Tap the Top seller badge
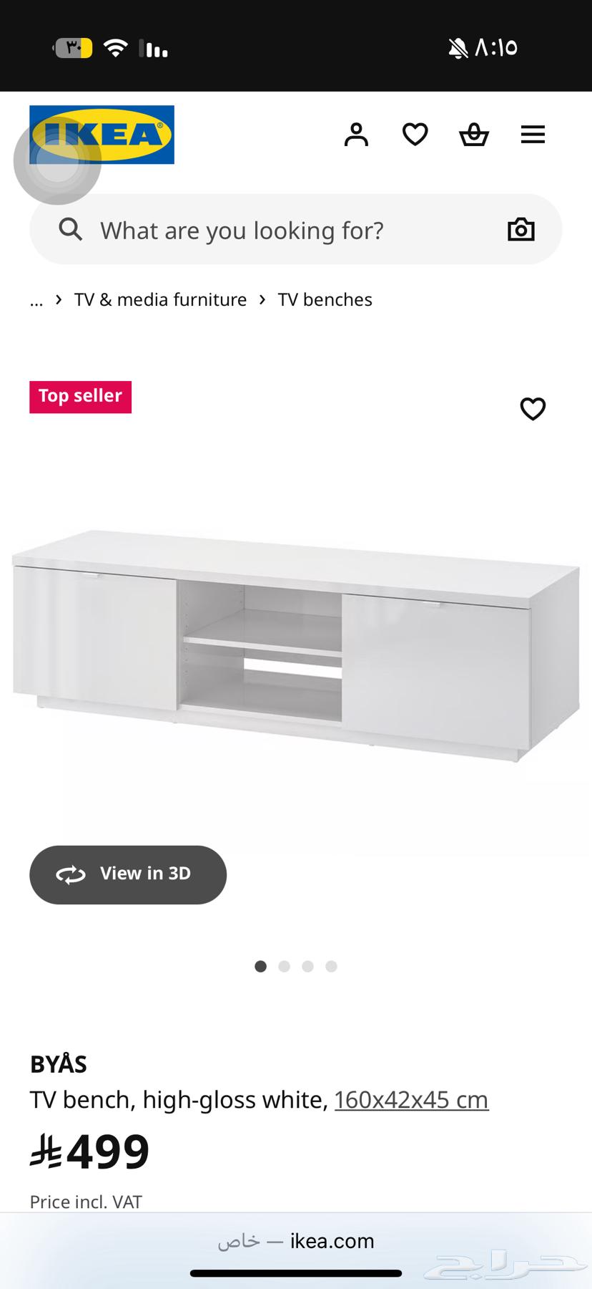The image size is (592, 1289). click(80, 397)
